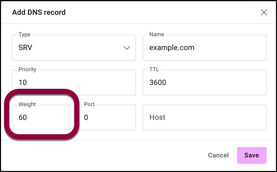Click the Priority field label
Viewport: 277px width, 172px height.
(x=27, y=69)
